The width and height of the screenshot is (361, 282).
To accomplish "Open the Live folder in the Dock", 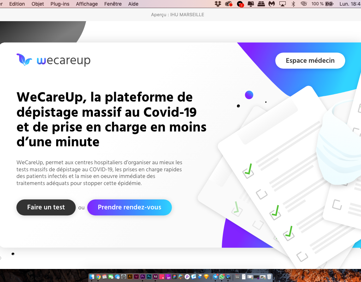I will tap(237, 277).
